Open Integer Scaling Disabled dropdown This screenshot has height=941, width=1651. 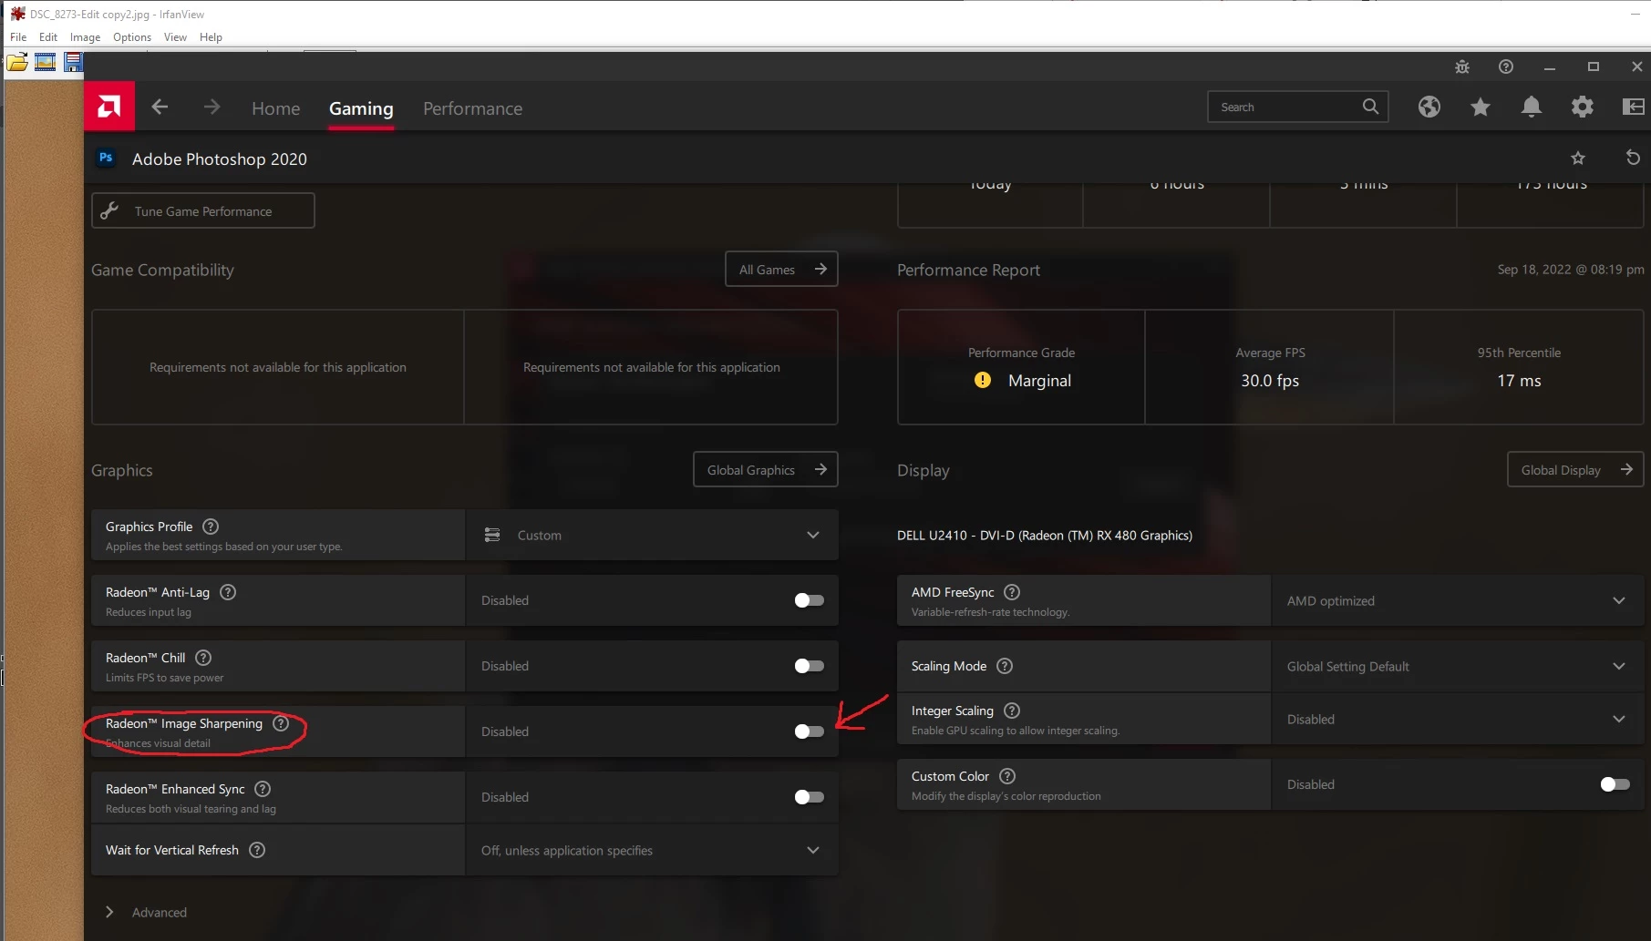tap(1457, 719)
